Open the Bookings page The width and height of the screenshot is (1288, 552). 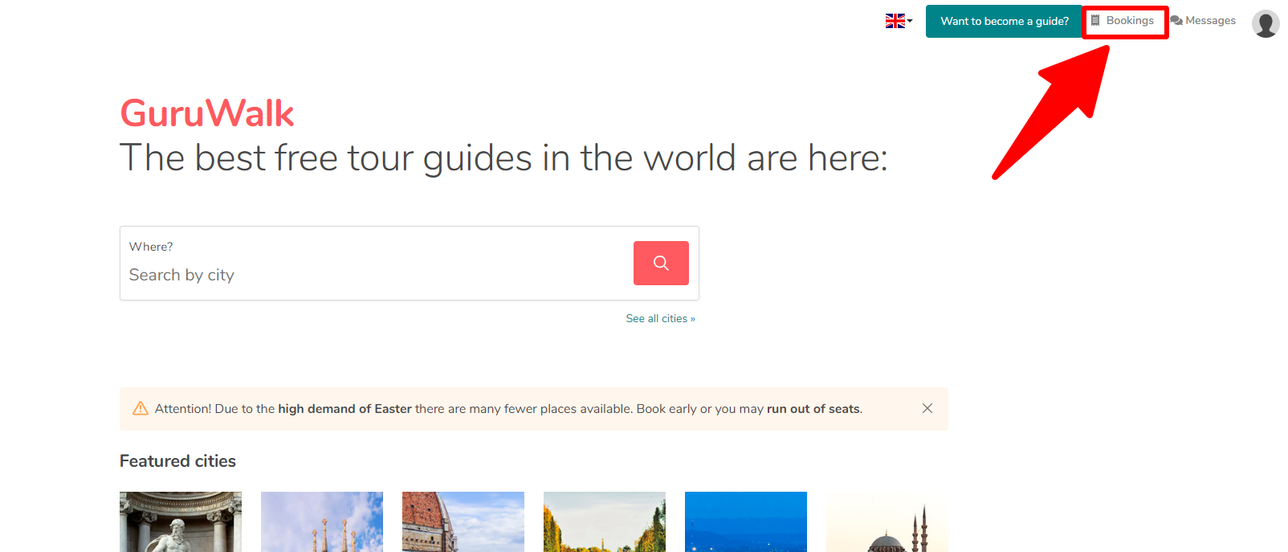click(x=1123, y=21)
